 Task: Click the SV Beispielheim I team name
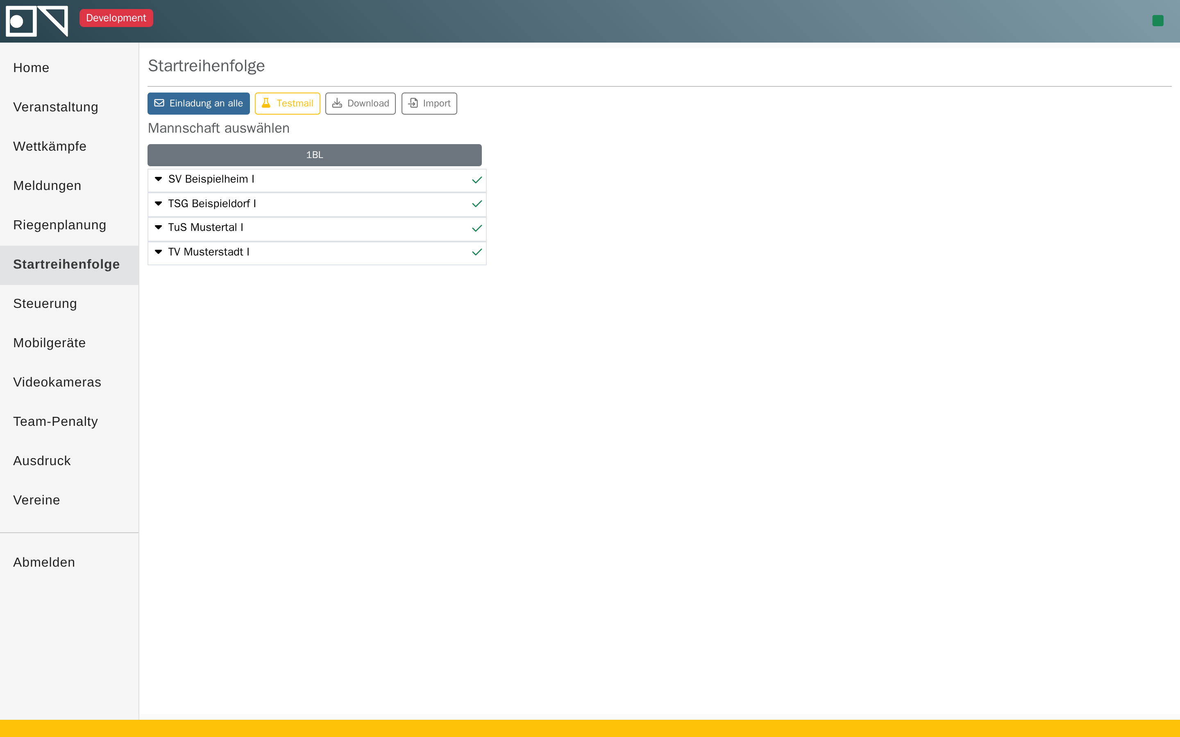tap(211, 179)
